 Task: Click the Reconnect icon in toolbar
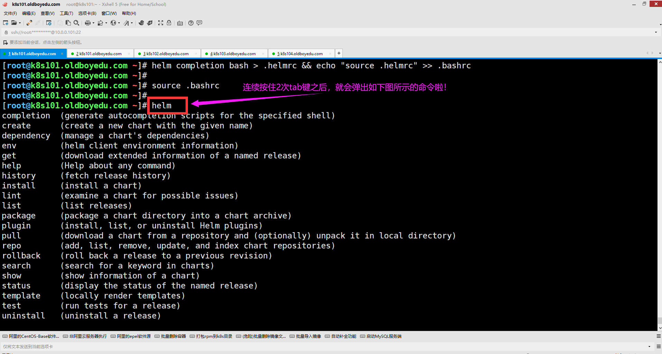point(29,23)
